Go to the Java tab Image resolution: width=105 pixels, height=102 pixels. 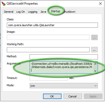pyautogui.click(x=43, y=12)
